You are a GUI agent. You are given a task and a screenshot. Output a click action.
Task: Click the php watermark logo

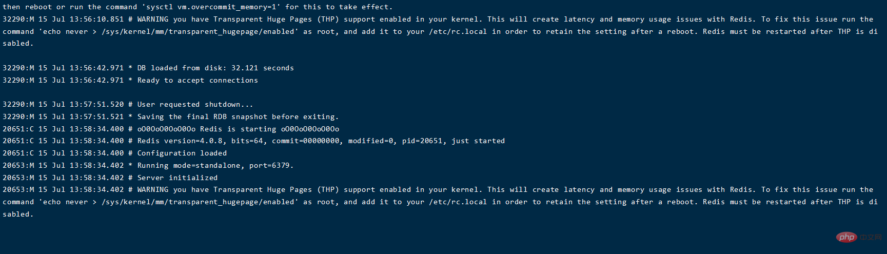click(x=846, y=237)
